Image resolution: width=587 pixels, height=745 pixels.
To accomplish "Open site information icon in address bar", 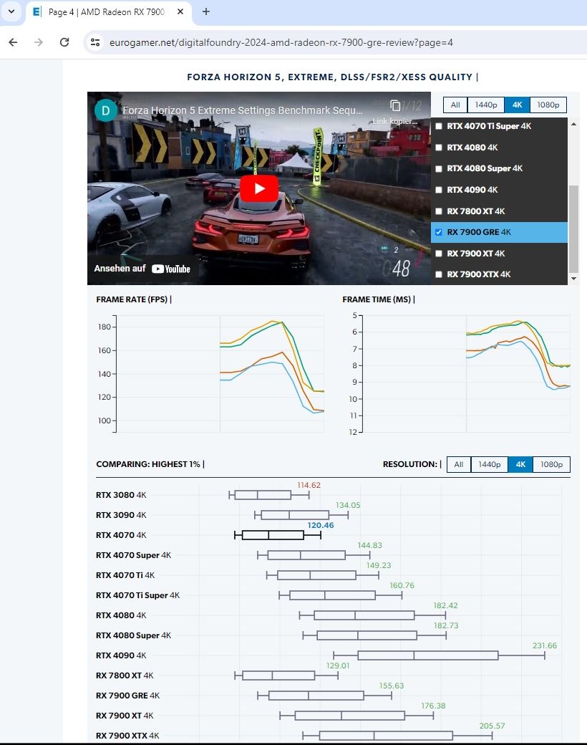I will [x=95, y=42].
